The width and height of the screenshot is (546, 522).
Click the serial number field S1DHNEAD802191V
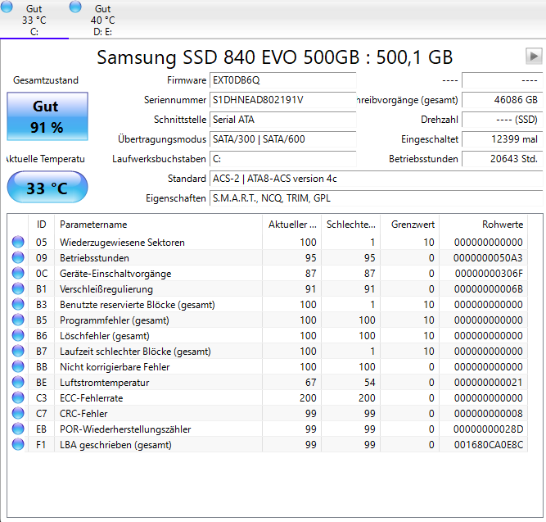[x=282, y=100]
